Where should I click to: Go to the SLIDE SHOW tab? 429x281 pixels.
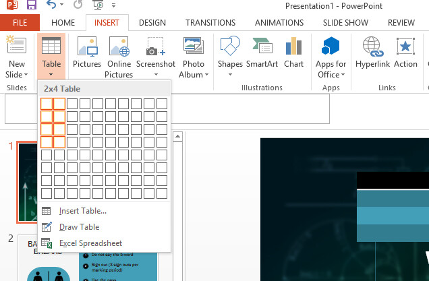(345, 23)
